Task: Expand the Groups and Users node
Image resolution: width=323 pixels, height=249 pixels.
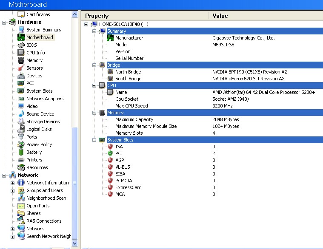Action: (13, 191)
